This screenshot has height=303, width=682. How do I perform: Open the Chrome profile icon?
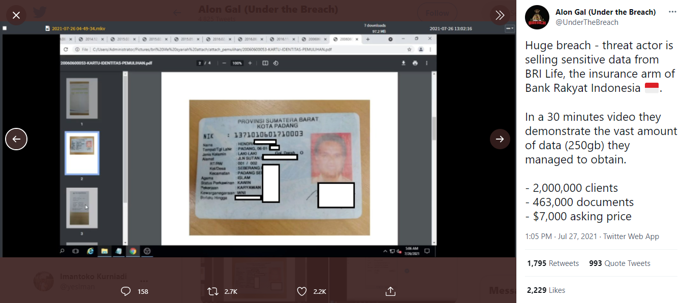[x=420, y=49]
